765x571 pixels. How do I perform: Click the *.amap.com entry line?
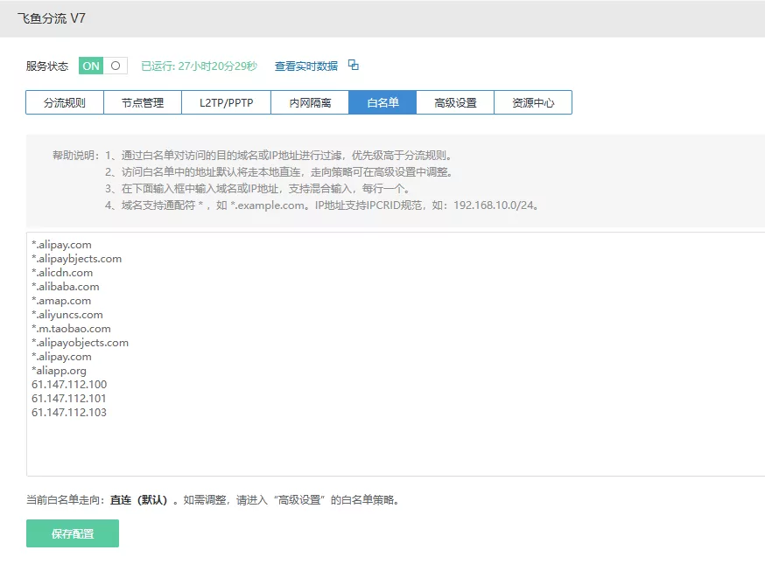(61, 301)
